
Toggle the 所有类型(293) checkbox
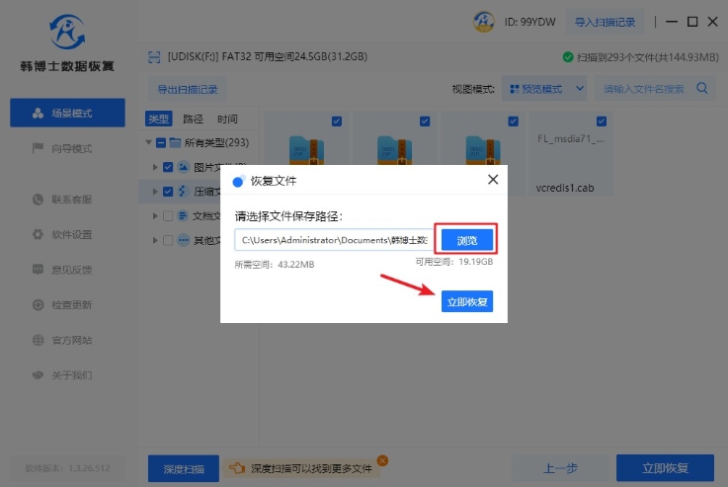pos(160,143)
